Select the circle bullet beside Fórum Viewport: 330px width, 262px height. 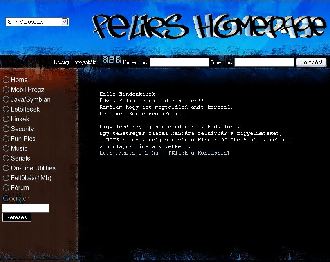[x=6, y=188]
